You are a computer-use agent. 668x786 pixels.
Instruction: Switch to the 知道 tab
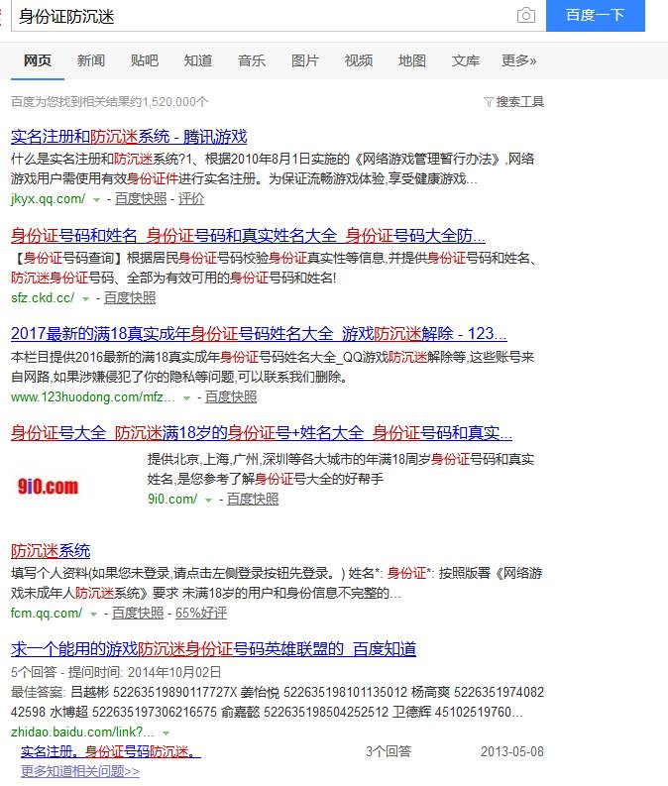[198, 60]
